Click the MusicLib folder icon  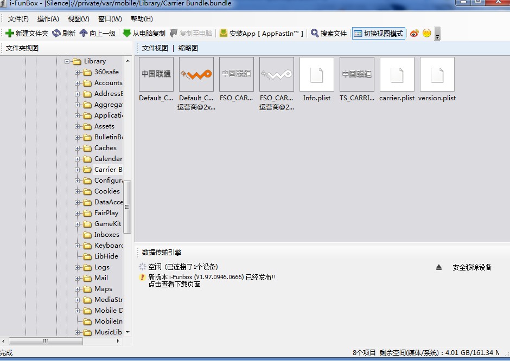coord(87,332)
